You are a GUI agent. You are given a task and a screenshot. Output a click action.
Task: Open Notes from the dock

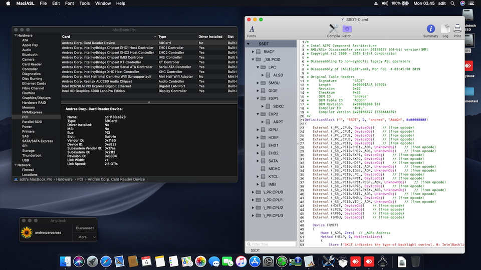(160, 261)
